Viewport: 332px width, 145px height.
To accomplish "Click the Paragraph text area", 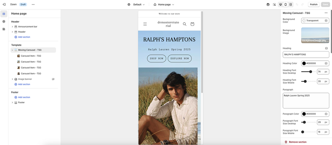I will (306, 101).
